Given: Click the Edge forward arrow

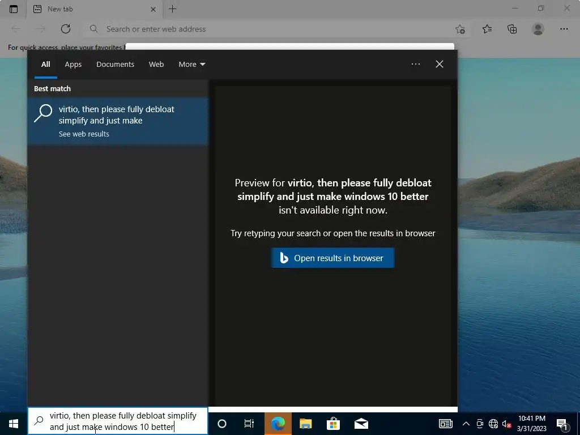Looking at the screenshot, I should click(x=41, y=29).
